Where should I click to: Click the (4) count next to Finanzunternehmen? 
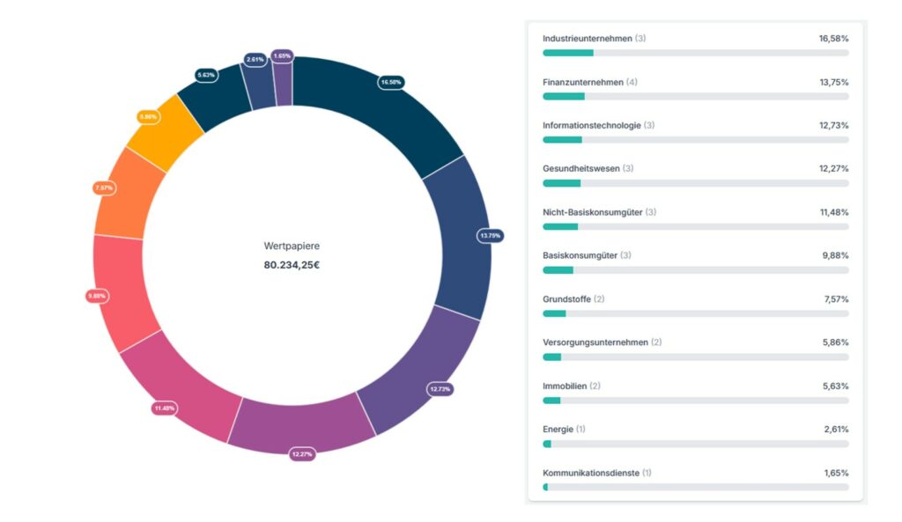point(632,82)
